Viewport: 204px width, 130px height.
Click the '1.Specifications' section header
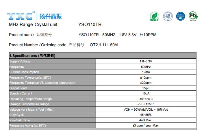[x=32, y=55]
